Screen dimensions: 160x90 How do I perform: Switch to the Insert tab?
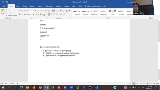tap(18, 6)
